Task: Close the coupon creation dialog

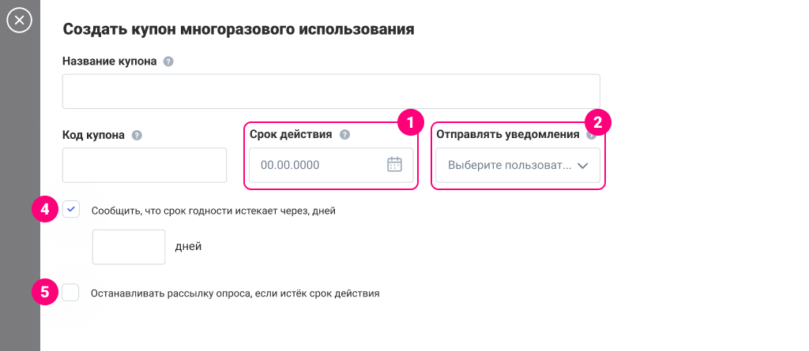Action: (x=19, y=20)
